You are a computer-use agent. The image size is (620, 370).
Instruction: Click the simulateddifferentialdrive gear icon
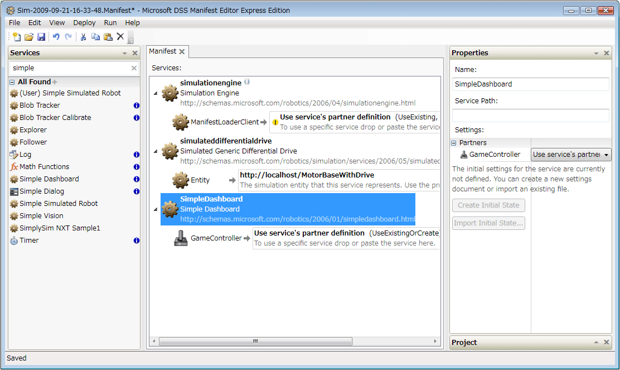tap(170, 151)
